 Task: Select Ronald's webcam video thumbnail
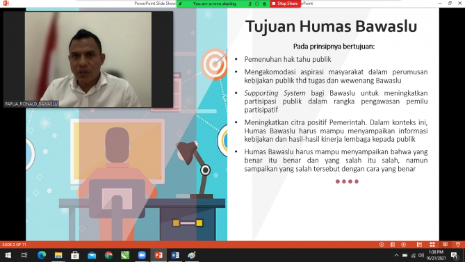point(88,59)
